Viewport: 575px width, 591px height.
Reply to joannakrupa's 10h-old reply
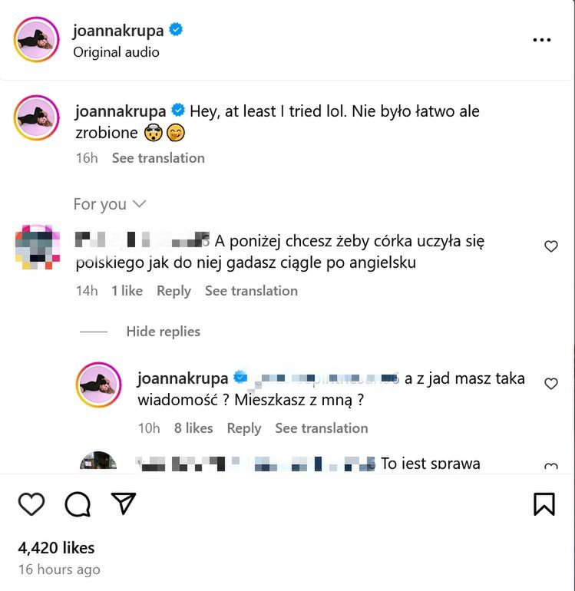(244, 428)
